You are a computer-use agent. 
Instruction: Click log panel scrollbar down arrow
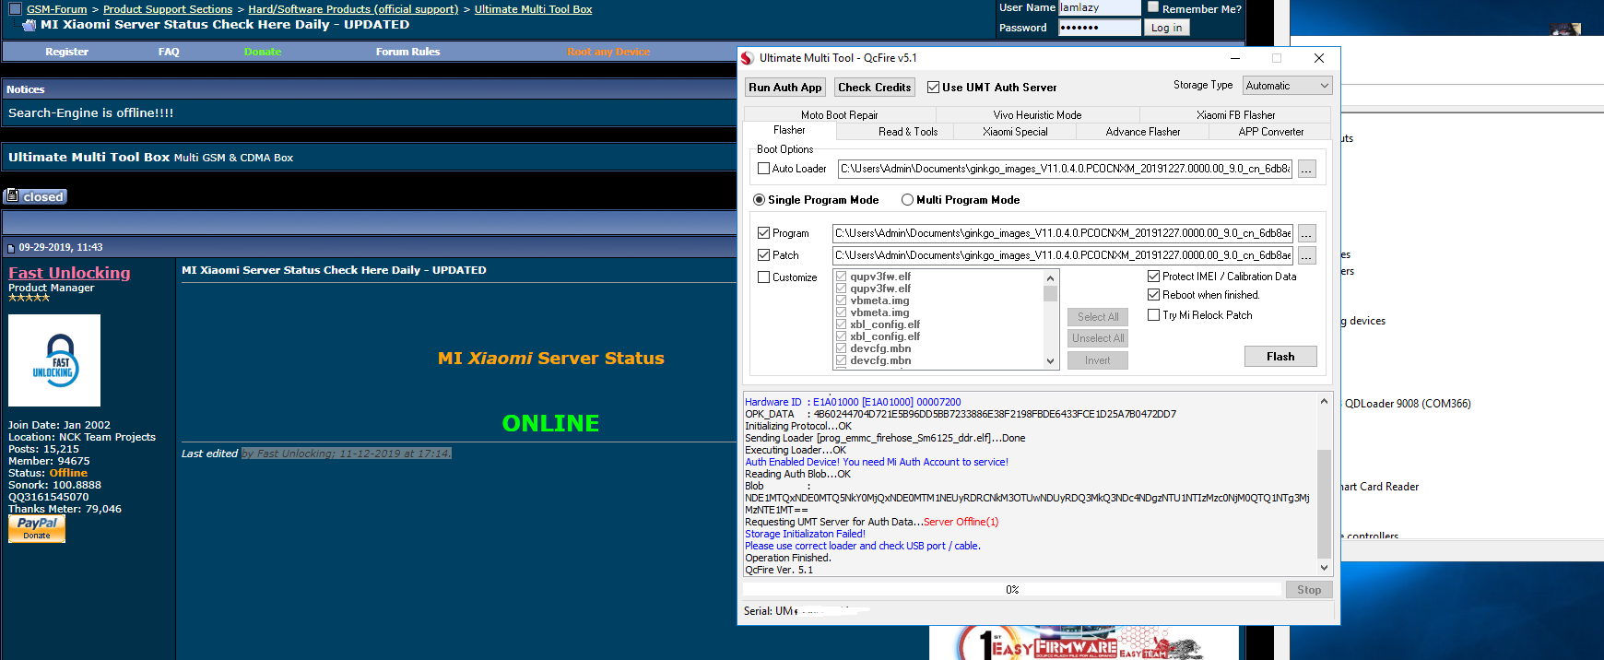coord(1324,568)
